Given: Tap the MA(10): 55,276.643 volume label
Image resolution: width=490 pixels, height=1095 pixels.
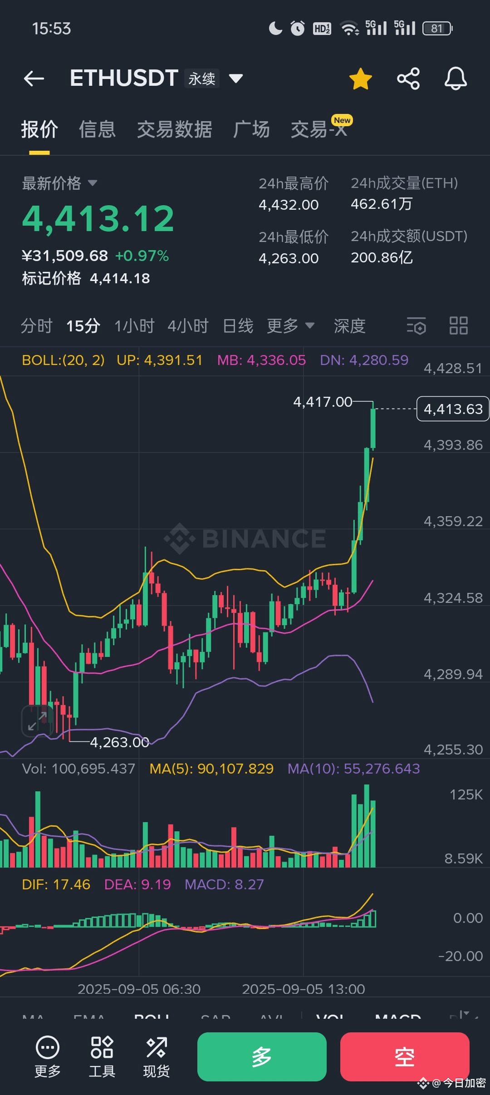Looking at the screenshot, I should (354, 769).
